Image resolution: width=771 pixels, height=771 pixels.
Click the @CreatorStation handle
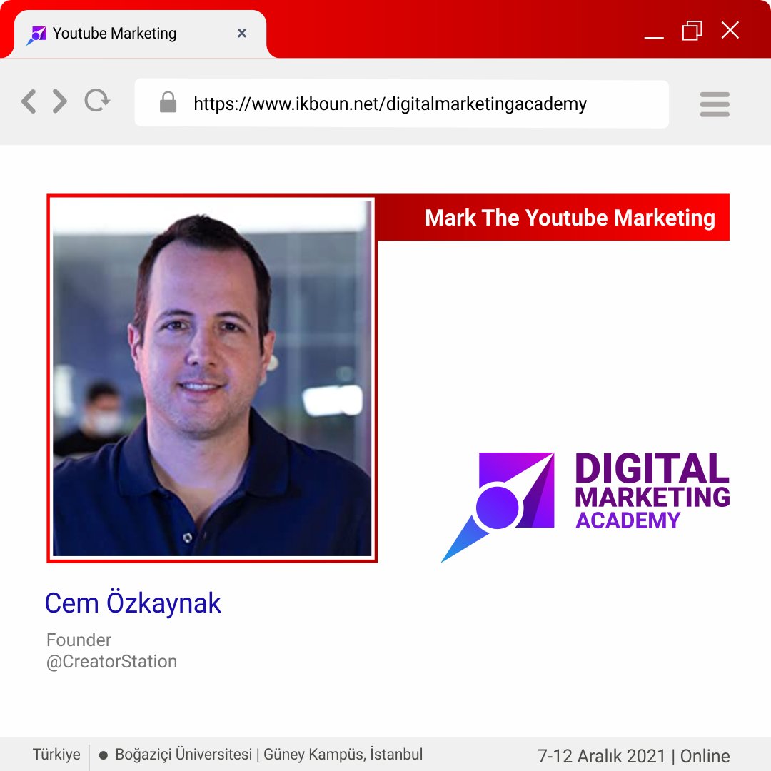(x=111, y=662)
